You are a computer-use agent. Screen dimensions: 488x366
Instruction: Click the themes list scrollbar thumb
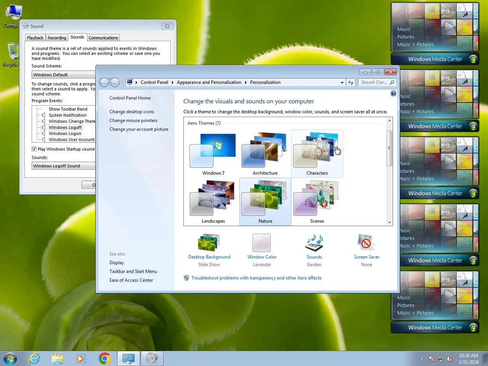[x=389, y=148]
